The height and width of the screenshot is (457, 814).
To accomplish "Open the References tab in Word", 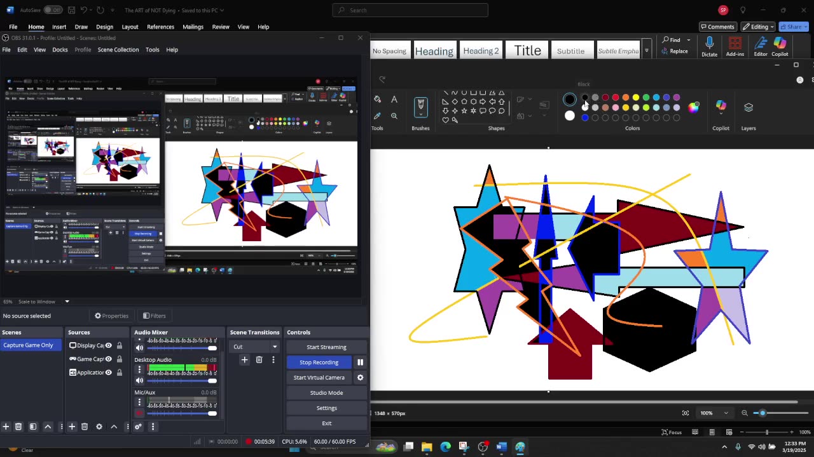I will click(x=160, y=27).
